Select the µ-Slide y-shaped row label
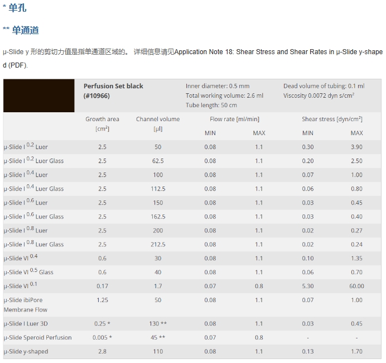 coord(26,351)
